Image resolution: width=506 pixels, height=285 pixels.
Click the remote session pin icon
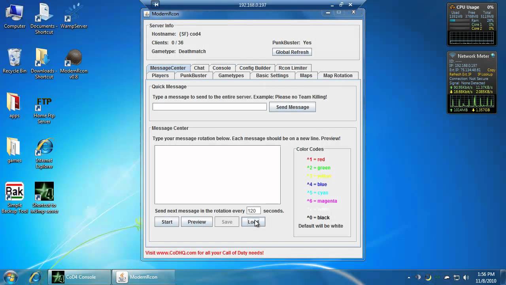pos(156,5)
